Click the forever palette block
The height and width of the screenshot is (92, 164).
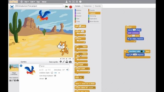80,40
